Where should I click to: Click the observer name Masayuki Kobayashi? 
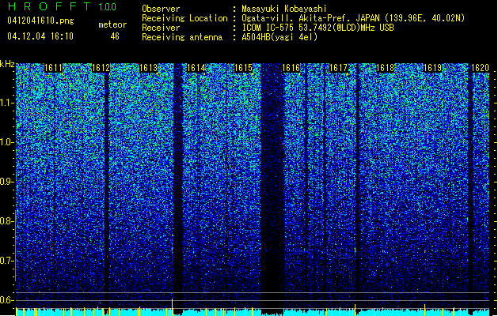pyautogui.click(x=283, y=9)
